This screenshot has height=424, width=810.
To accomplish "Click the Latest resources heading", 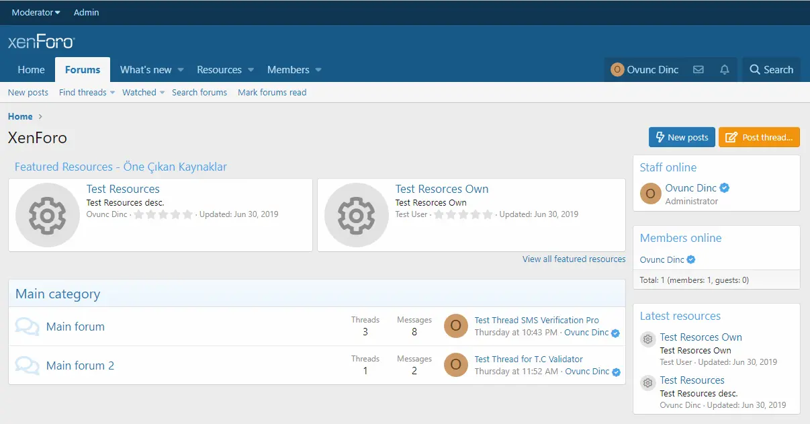I will [x=680, y=316].
